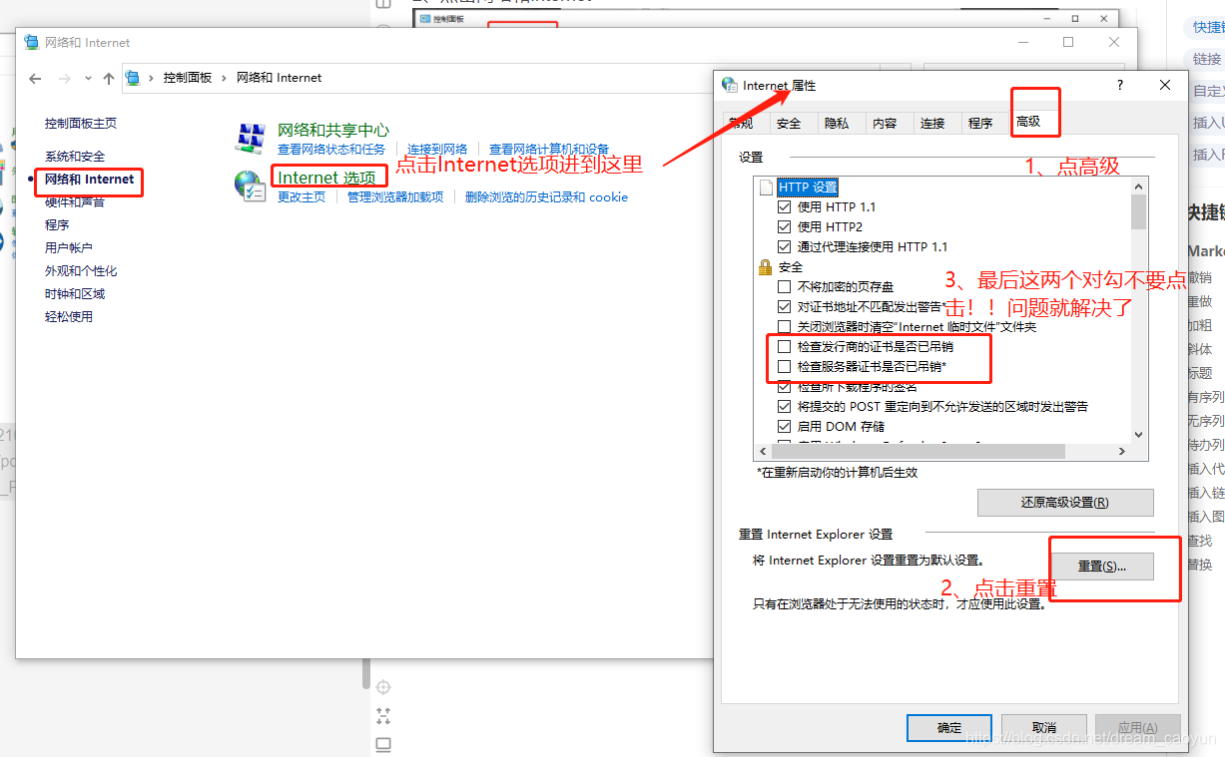Open 连接到网络 link
This screenshot has height=757, width=1225.
coord(437,150)
